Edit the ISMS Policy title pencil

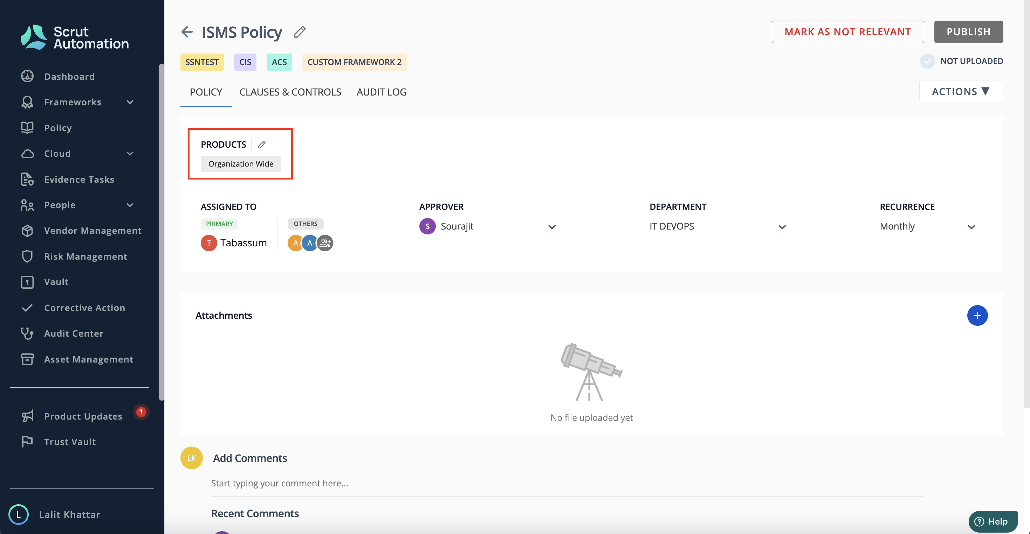[x=300, y=31]
